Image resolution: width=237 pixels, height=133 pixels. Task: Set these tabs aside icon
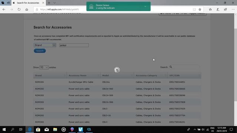(9, 3)
